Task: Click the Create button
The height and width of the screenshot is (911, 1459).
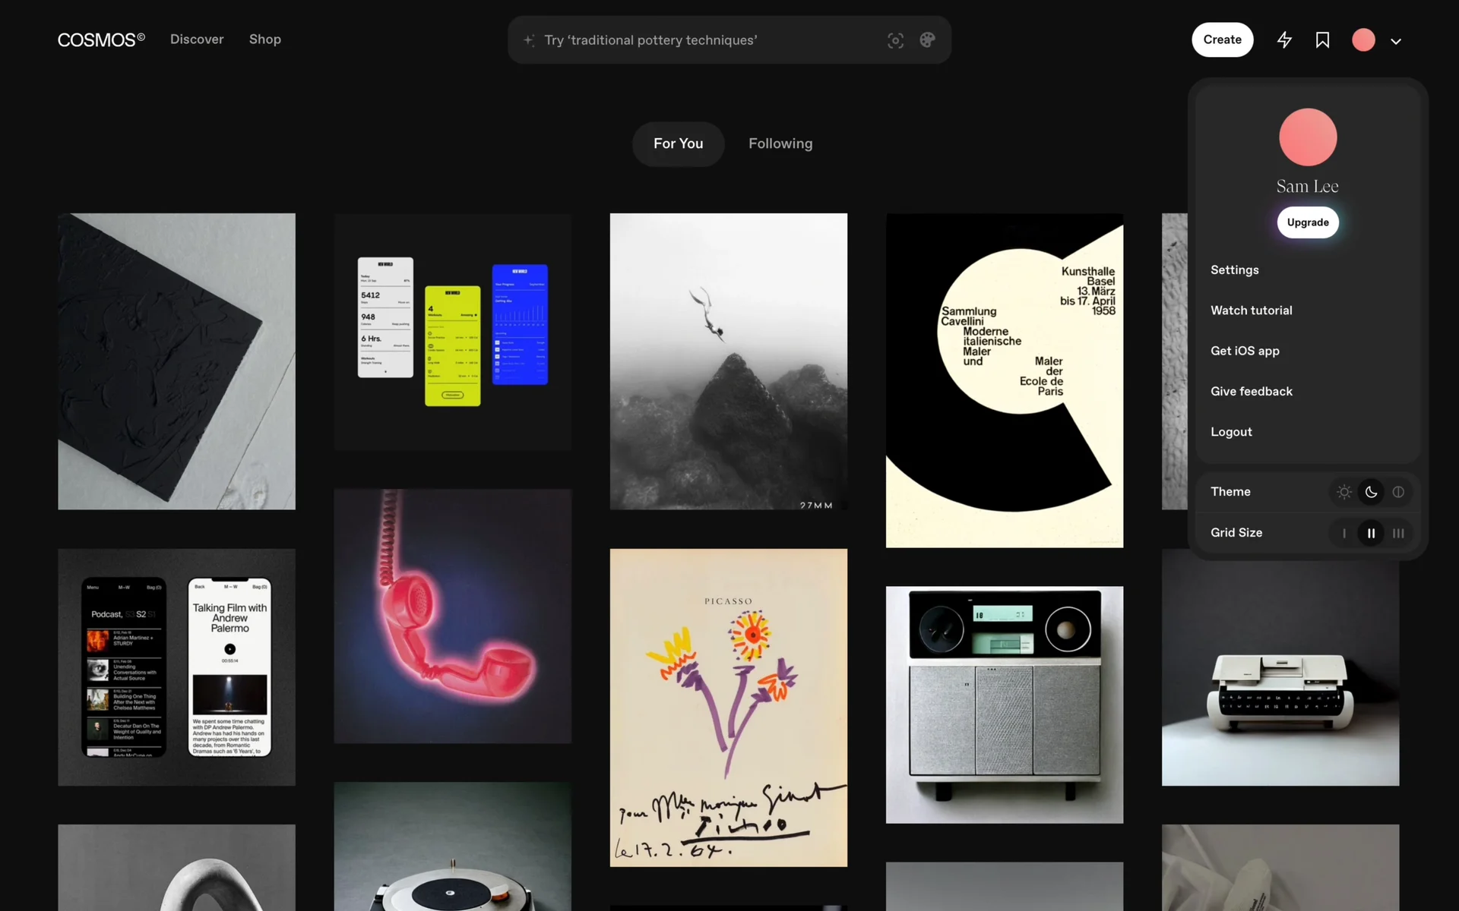Action: (1222, 39)
